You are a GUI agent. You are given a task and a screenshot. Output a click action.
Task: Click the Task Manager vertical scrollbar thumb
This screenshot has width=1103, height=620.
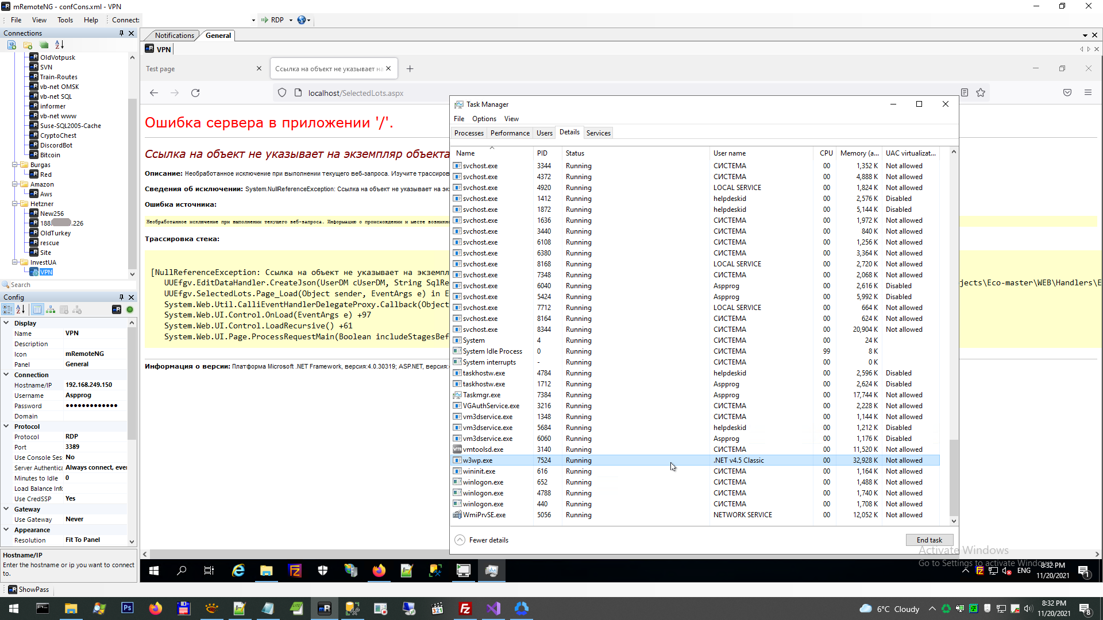(954, 476)
